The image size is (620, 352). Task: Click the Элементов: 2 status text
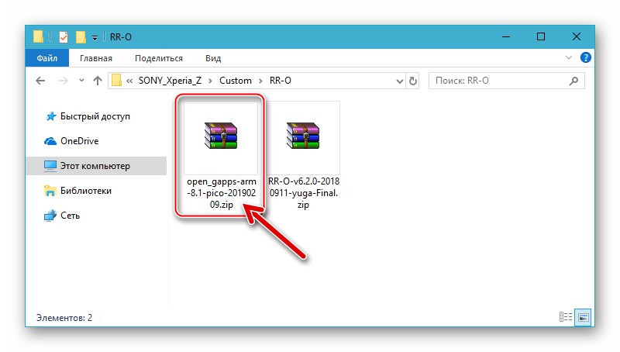coord(64,318)
